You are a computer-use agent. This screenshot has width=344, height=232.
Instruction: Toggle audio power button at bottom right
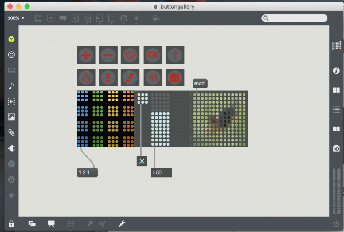[337, 224]
